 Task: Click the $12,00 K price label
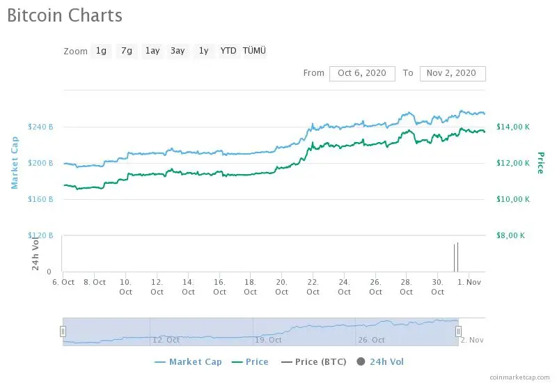point(513,163)
